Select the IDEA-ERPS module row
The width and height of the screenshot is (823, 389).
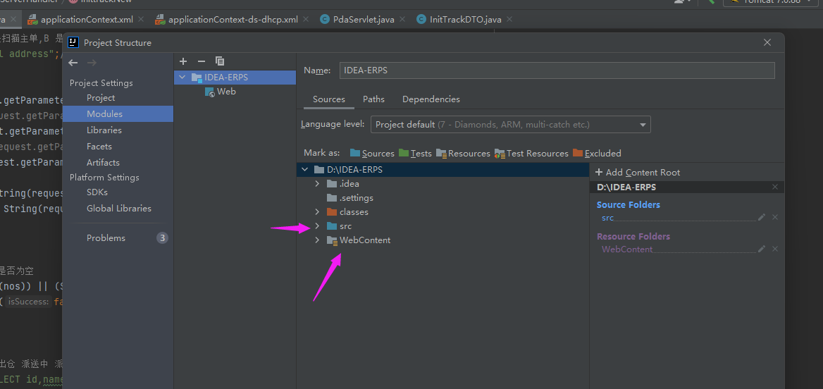tap(235, 78)
